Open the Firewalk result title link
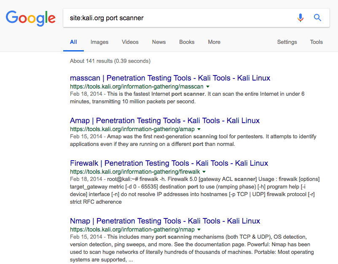The width and height of the screenshot is (338, 264). tap(169, 163)
